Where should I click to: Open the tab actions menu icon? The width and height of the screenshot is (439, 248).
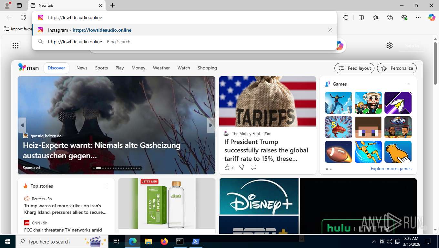[19, 5]
